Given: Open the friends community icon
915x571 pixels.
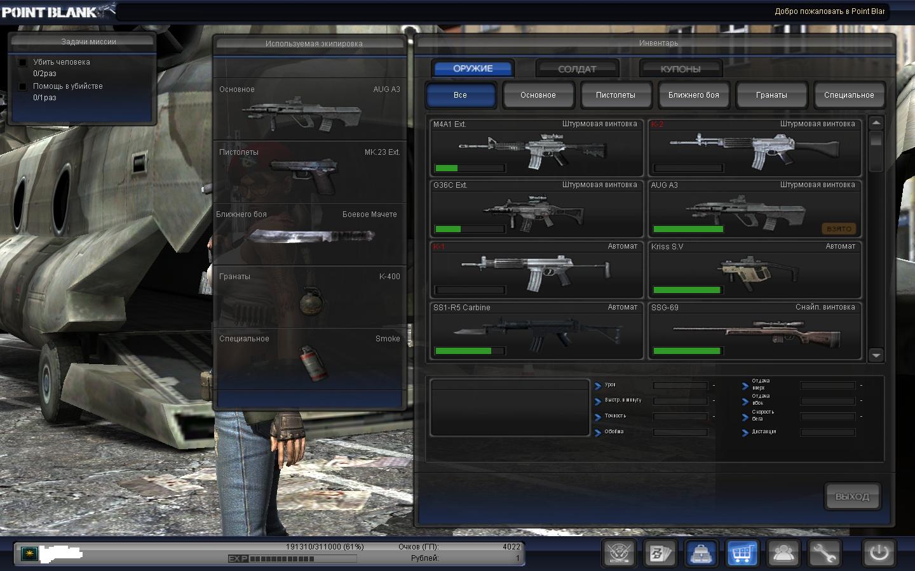Looking at the screenshot, I should click(783, 553).
